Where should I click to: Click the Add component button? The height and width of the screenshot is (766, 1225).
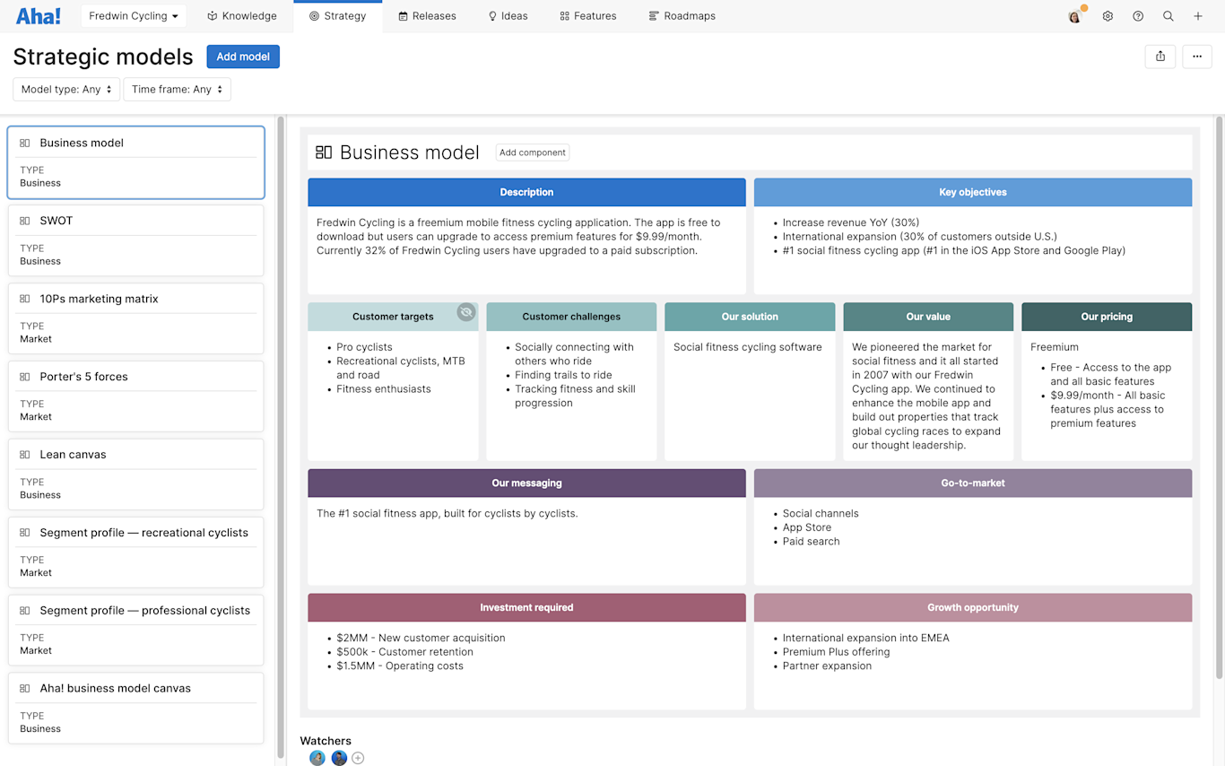point(533,152)
